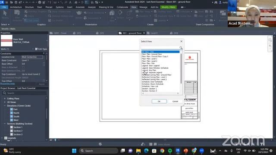This screenshot has height=155, width=276.
Task: Click the weather widget on taskbar
Action: (13, 151)
